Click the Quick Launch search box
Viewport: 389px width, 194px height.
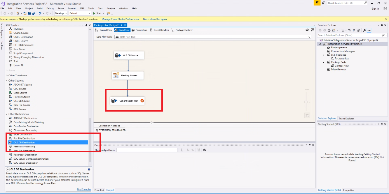[347, 3]
